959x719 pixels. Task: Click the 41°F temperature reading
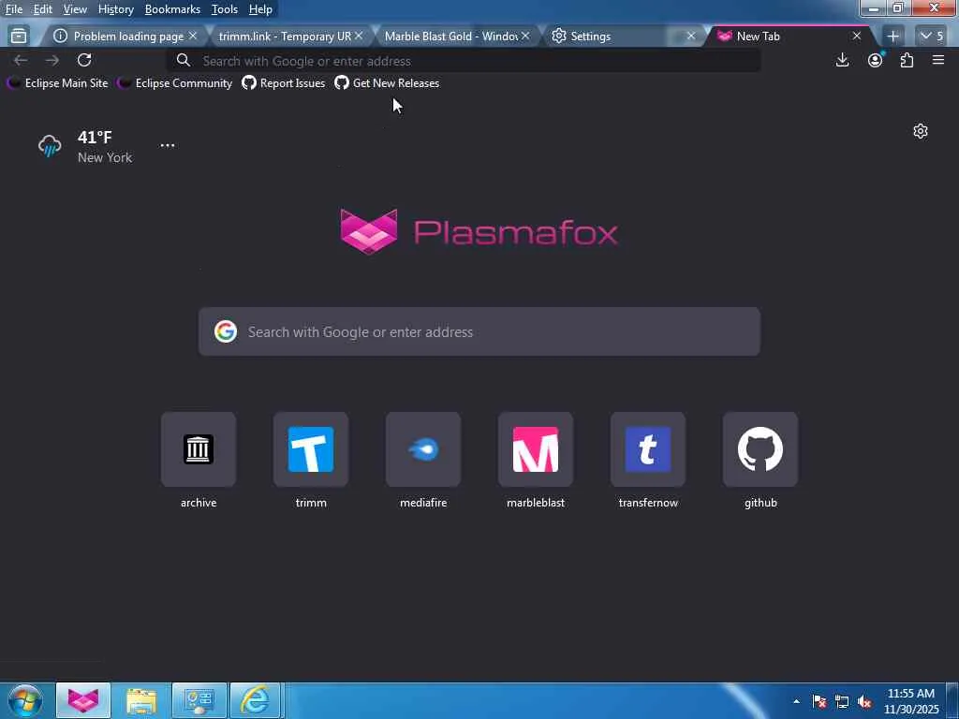tap(95, 137)
